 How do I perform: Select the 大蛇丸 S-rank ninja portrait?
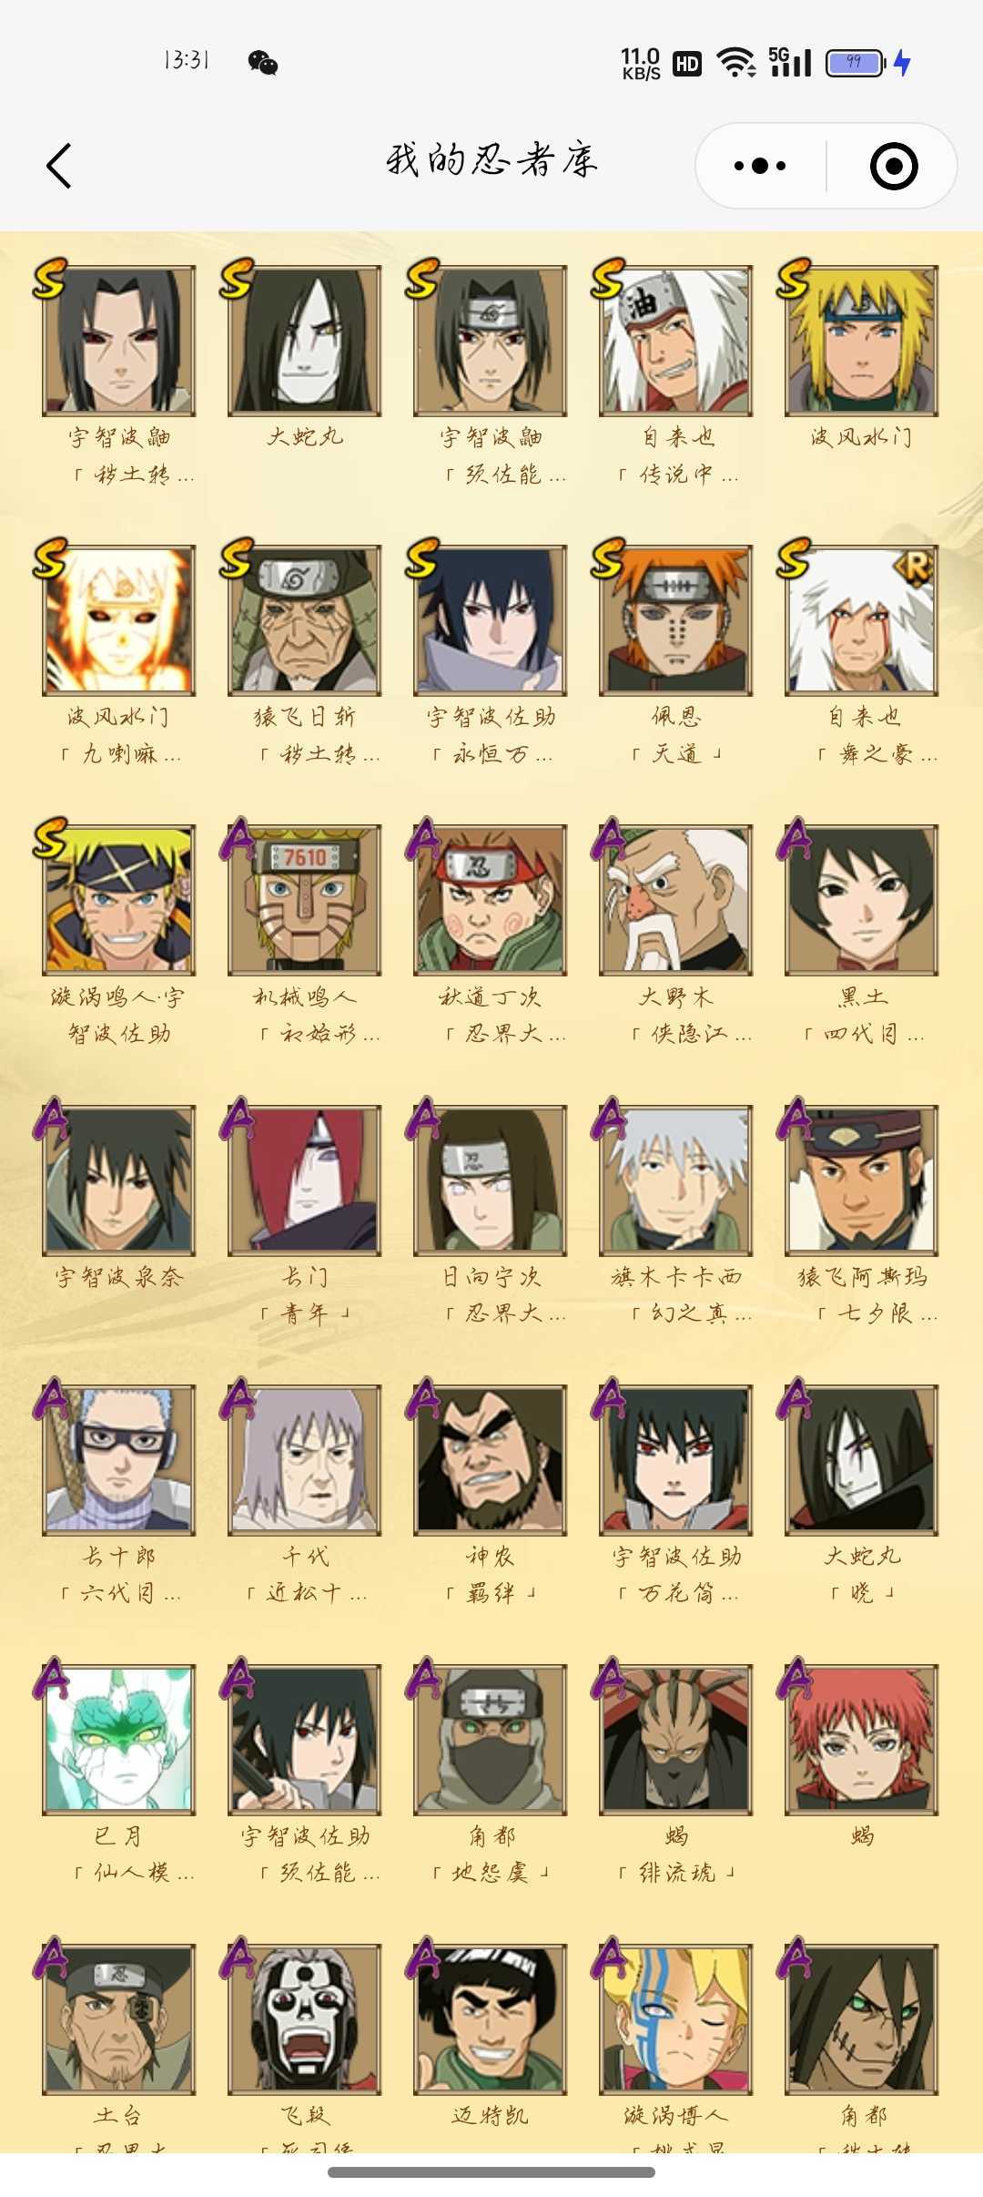304,341
